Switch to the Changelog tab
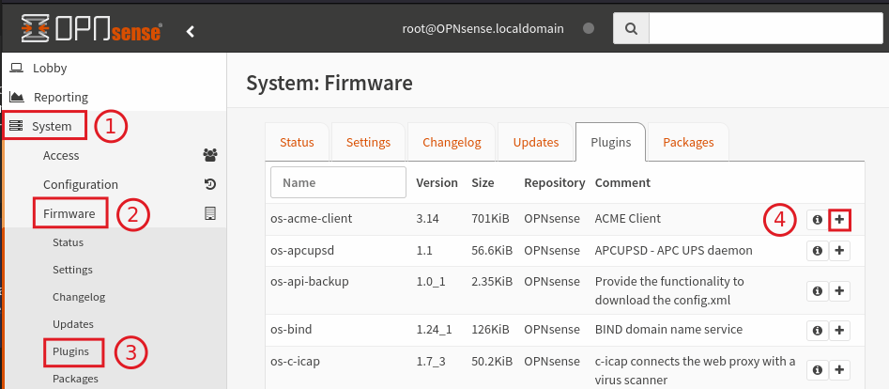The image size is (889, 389). coord(452,142)
